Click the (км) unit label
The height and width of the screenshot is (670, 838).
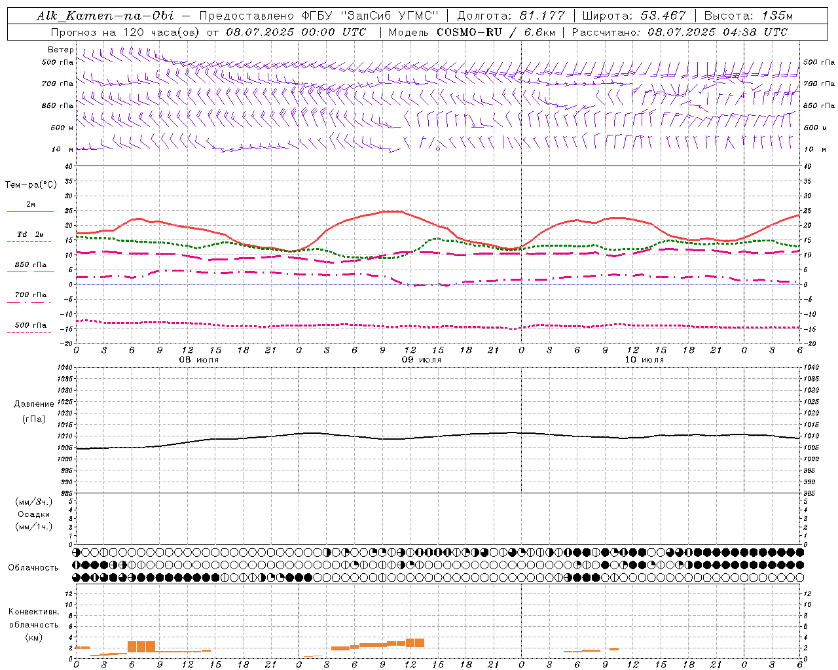point(34,637)
